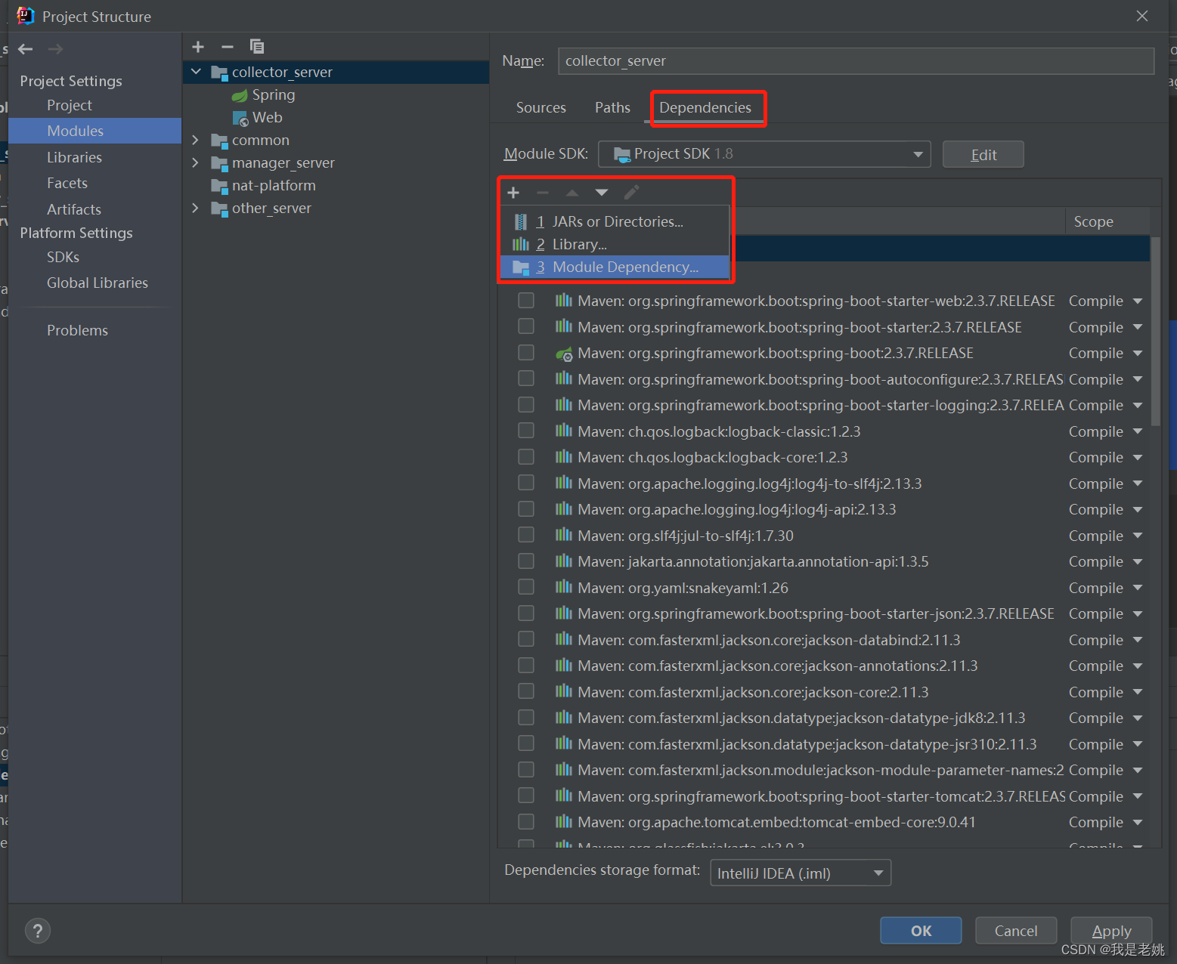Image resolution: width=1177 pixels, height=964 pixels.
Task: Open the Problems section
Action: (x=77, y=331)
